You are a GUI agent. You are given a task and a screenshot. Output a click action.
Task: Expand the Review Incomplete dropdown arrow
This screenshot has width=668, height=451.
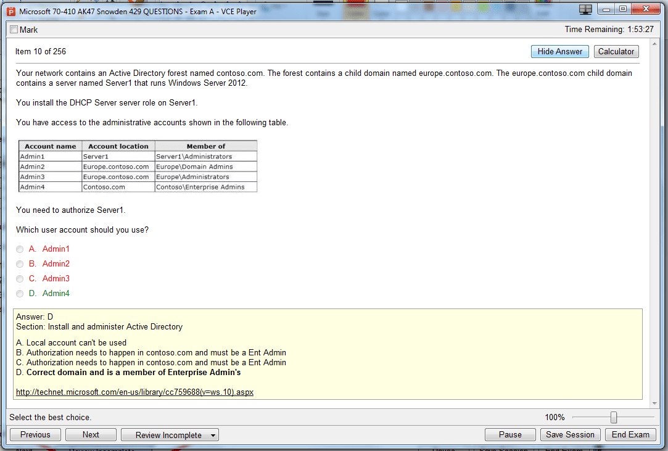[213, 436]
